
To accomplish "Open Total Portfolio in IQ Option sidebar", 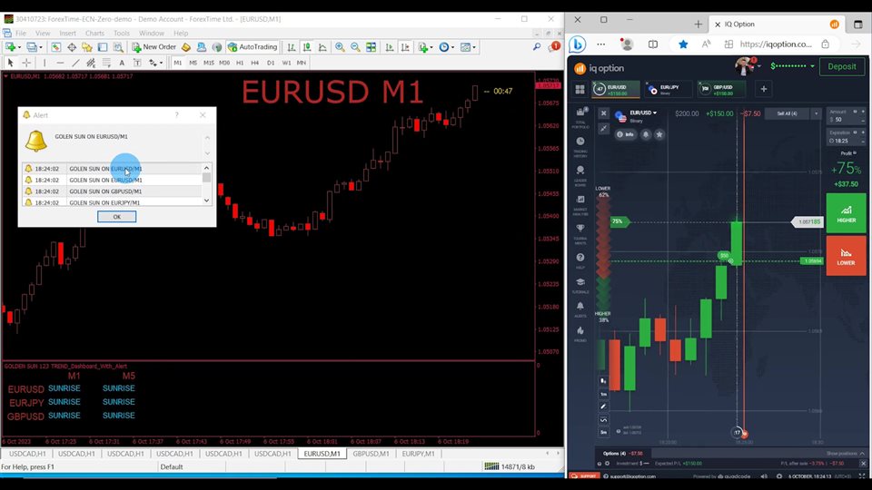I will pyautogui.click(x=580, y=118).
